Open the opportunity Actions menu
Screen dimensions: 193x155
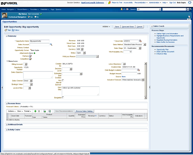coord(106,27)
